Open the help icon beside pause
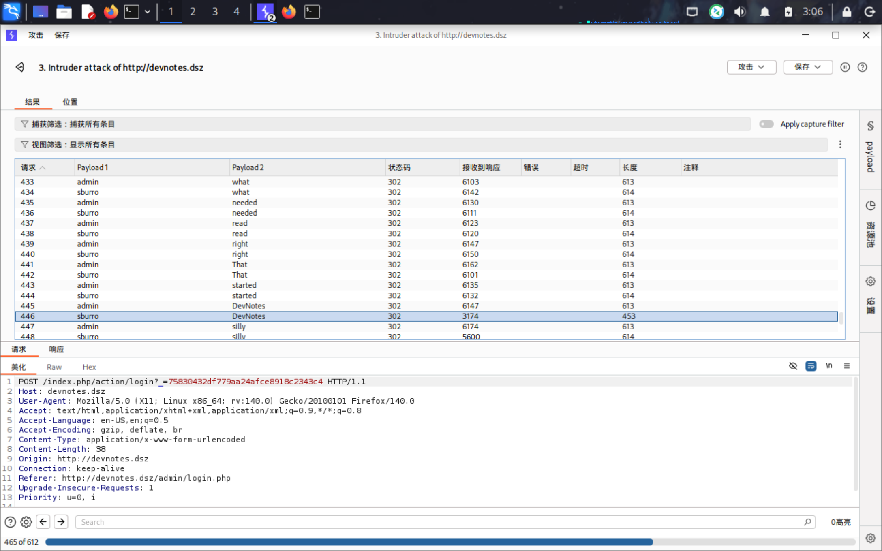This screenshot has height=551, width=882. click(x=862, y=67)
